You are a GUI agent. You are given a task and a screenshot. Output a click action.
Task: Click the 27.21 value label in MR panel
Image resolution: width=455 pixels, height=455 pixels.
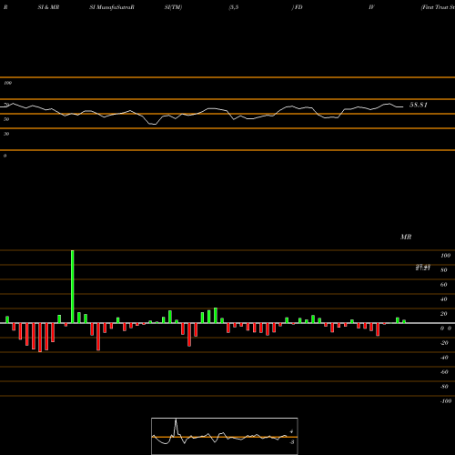pyautogui.click(x=423, y=268)
